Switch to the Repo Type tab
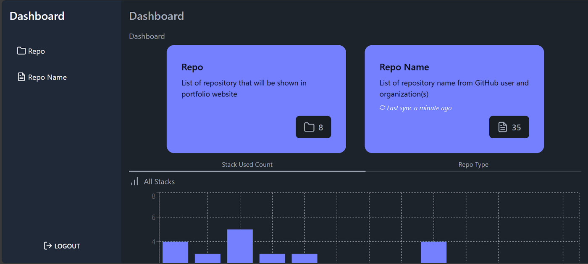588x264 pixels. pyautogui.click(x=473, y=165)
